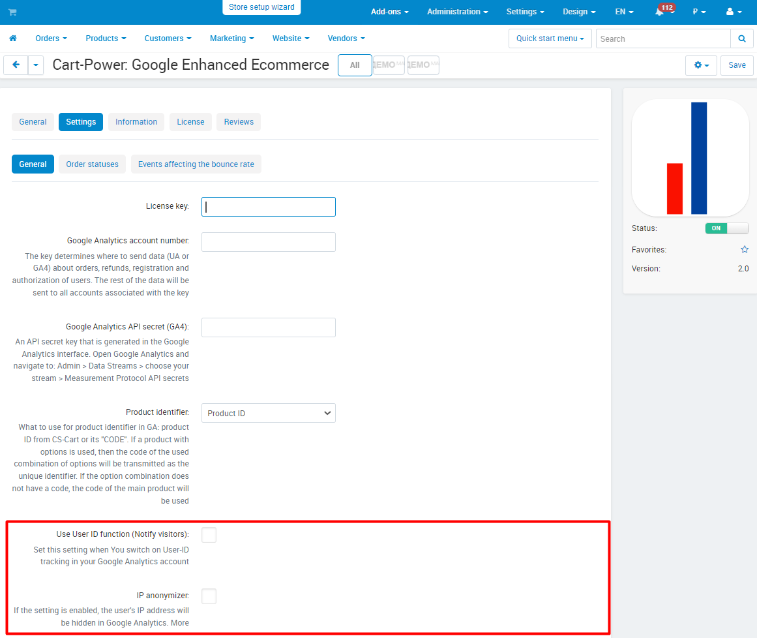Select the second ДЕМО storefront button
757x638 pixels.
[x=423, y=65]
